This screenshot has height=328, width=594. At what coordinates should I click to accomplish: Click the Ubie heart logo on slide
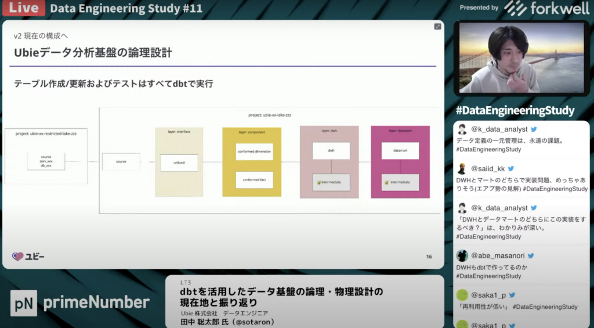pos(18,256)
